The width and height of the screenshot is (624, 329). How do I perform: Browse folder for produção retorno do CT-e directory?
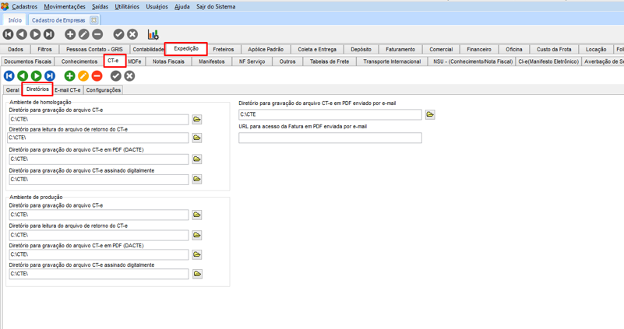(197, 235)
